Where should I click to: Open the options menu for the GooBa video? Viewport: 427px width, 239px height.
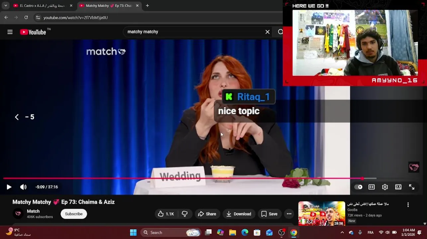click(x=408, y=205)
